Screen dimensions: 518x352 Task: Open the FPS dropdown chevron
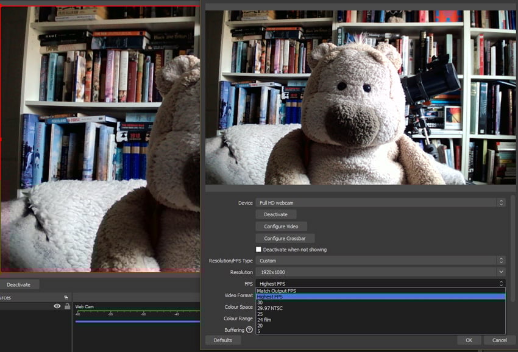[502, 283]
